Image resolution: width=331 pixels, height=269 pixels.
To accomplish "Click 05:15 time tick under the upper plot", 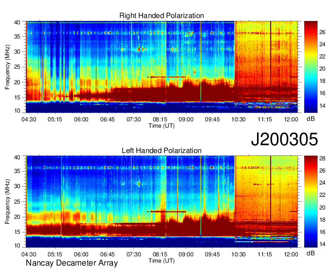I will pos(55,119).
